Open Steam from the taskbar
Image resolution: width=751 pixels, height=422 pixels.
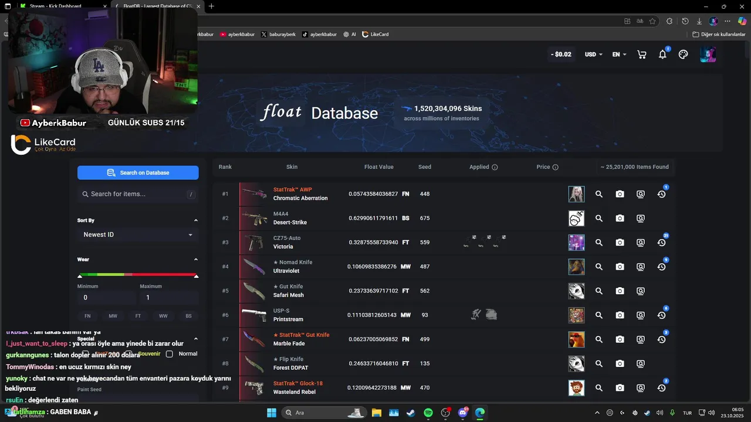pyautogui.click(x=411, y=413)
